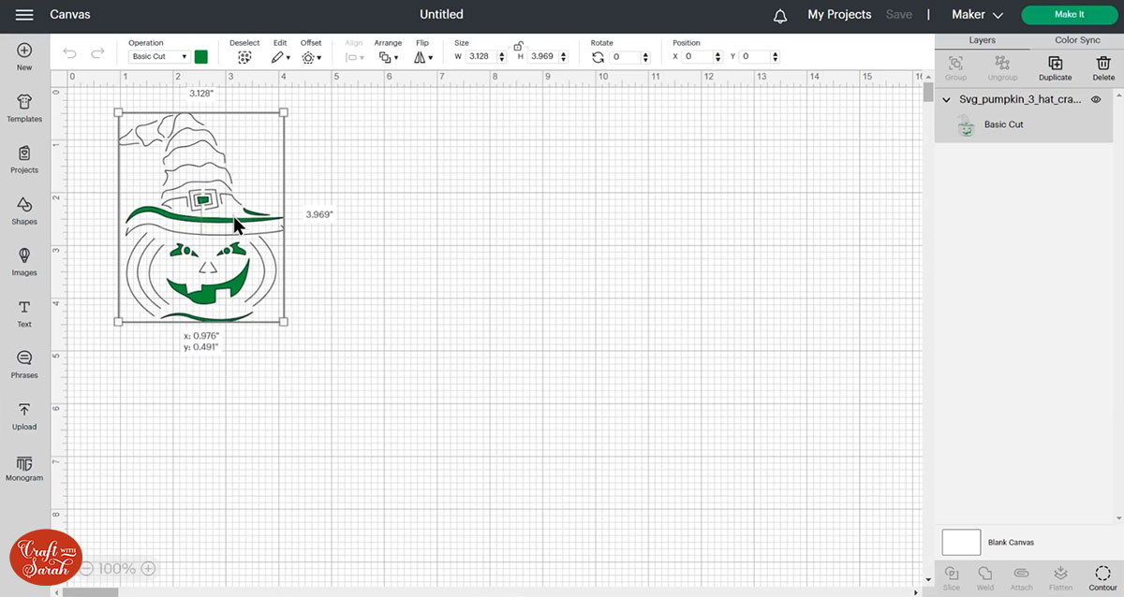
Task: Click the Make It button
Action: [1069, 15]
